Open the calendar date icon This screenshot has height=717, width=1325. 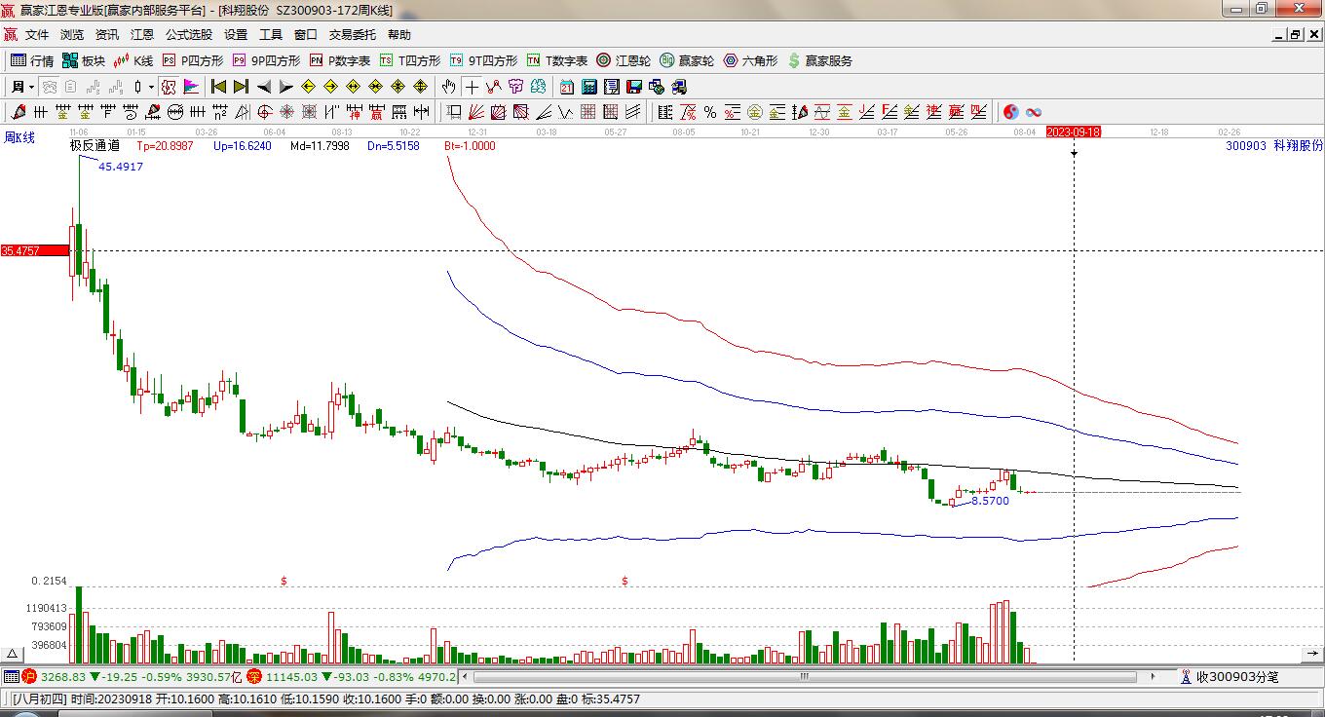click(565, 87)
